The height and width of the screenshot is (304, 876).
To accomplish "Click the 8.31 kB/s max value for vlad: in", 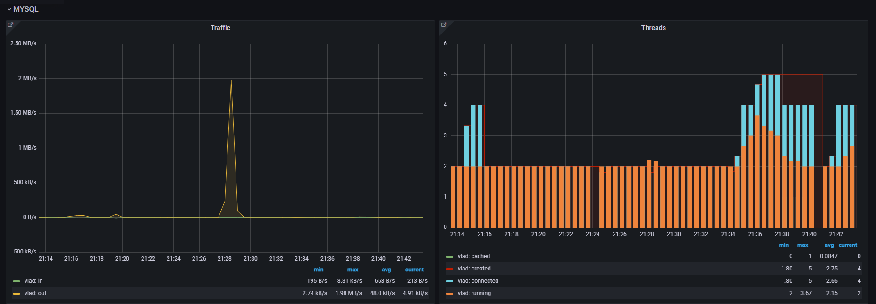I will [349, 281].
